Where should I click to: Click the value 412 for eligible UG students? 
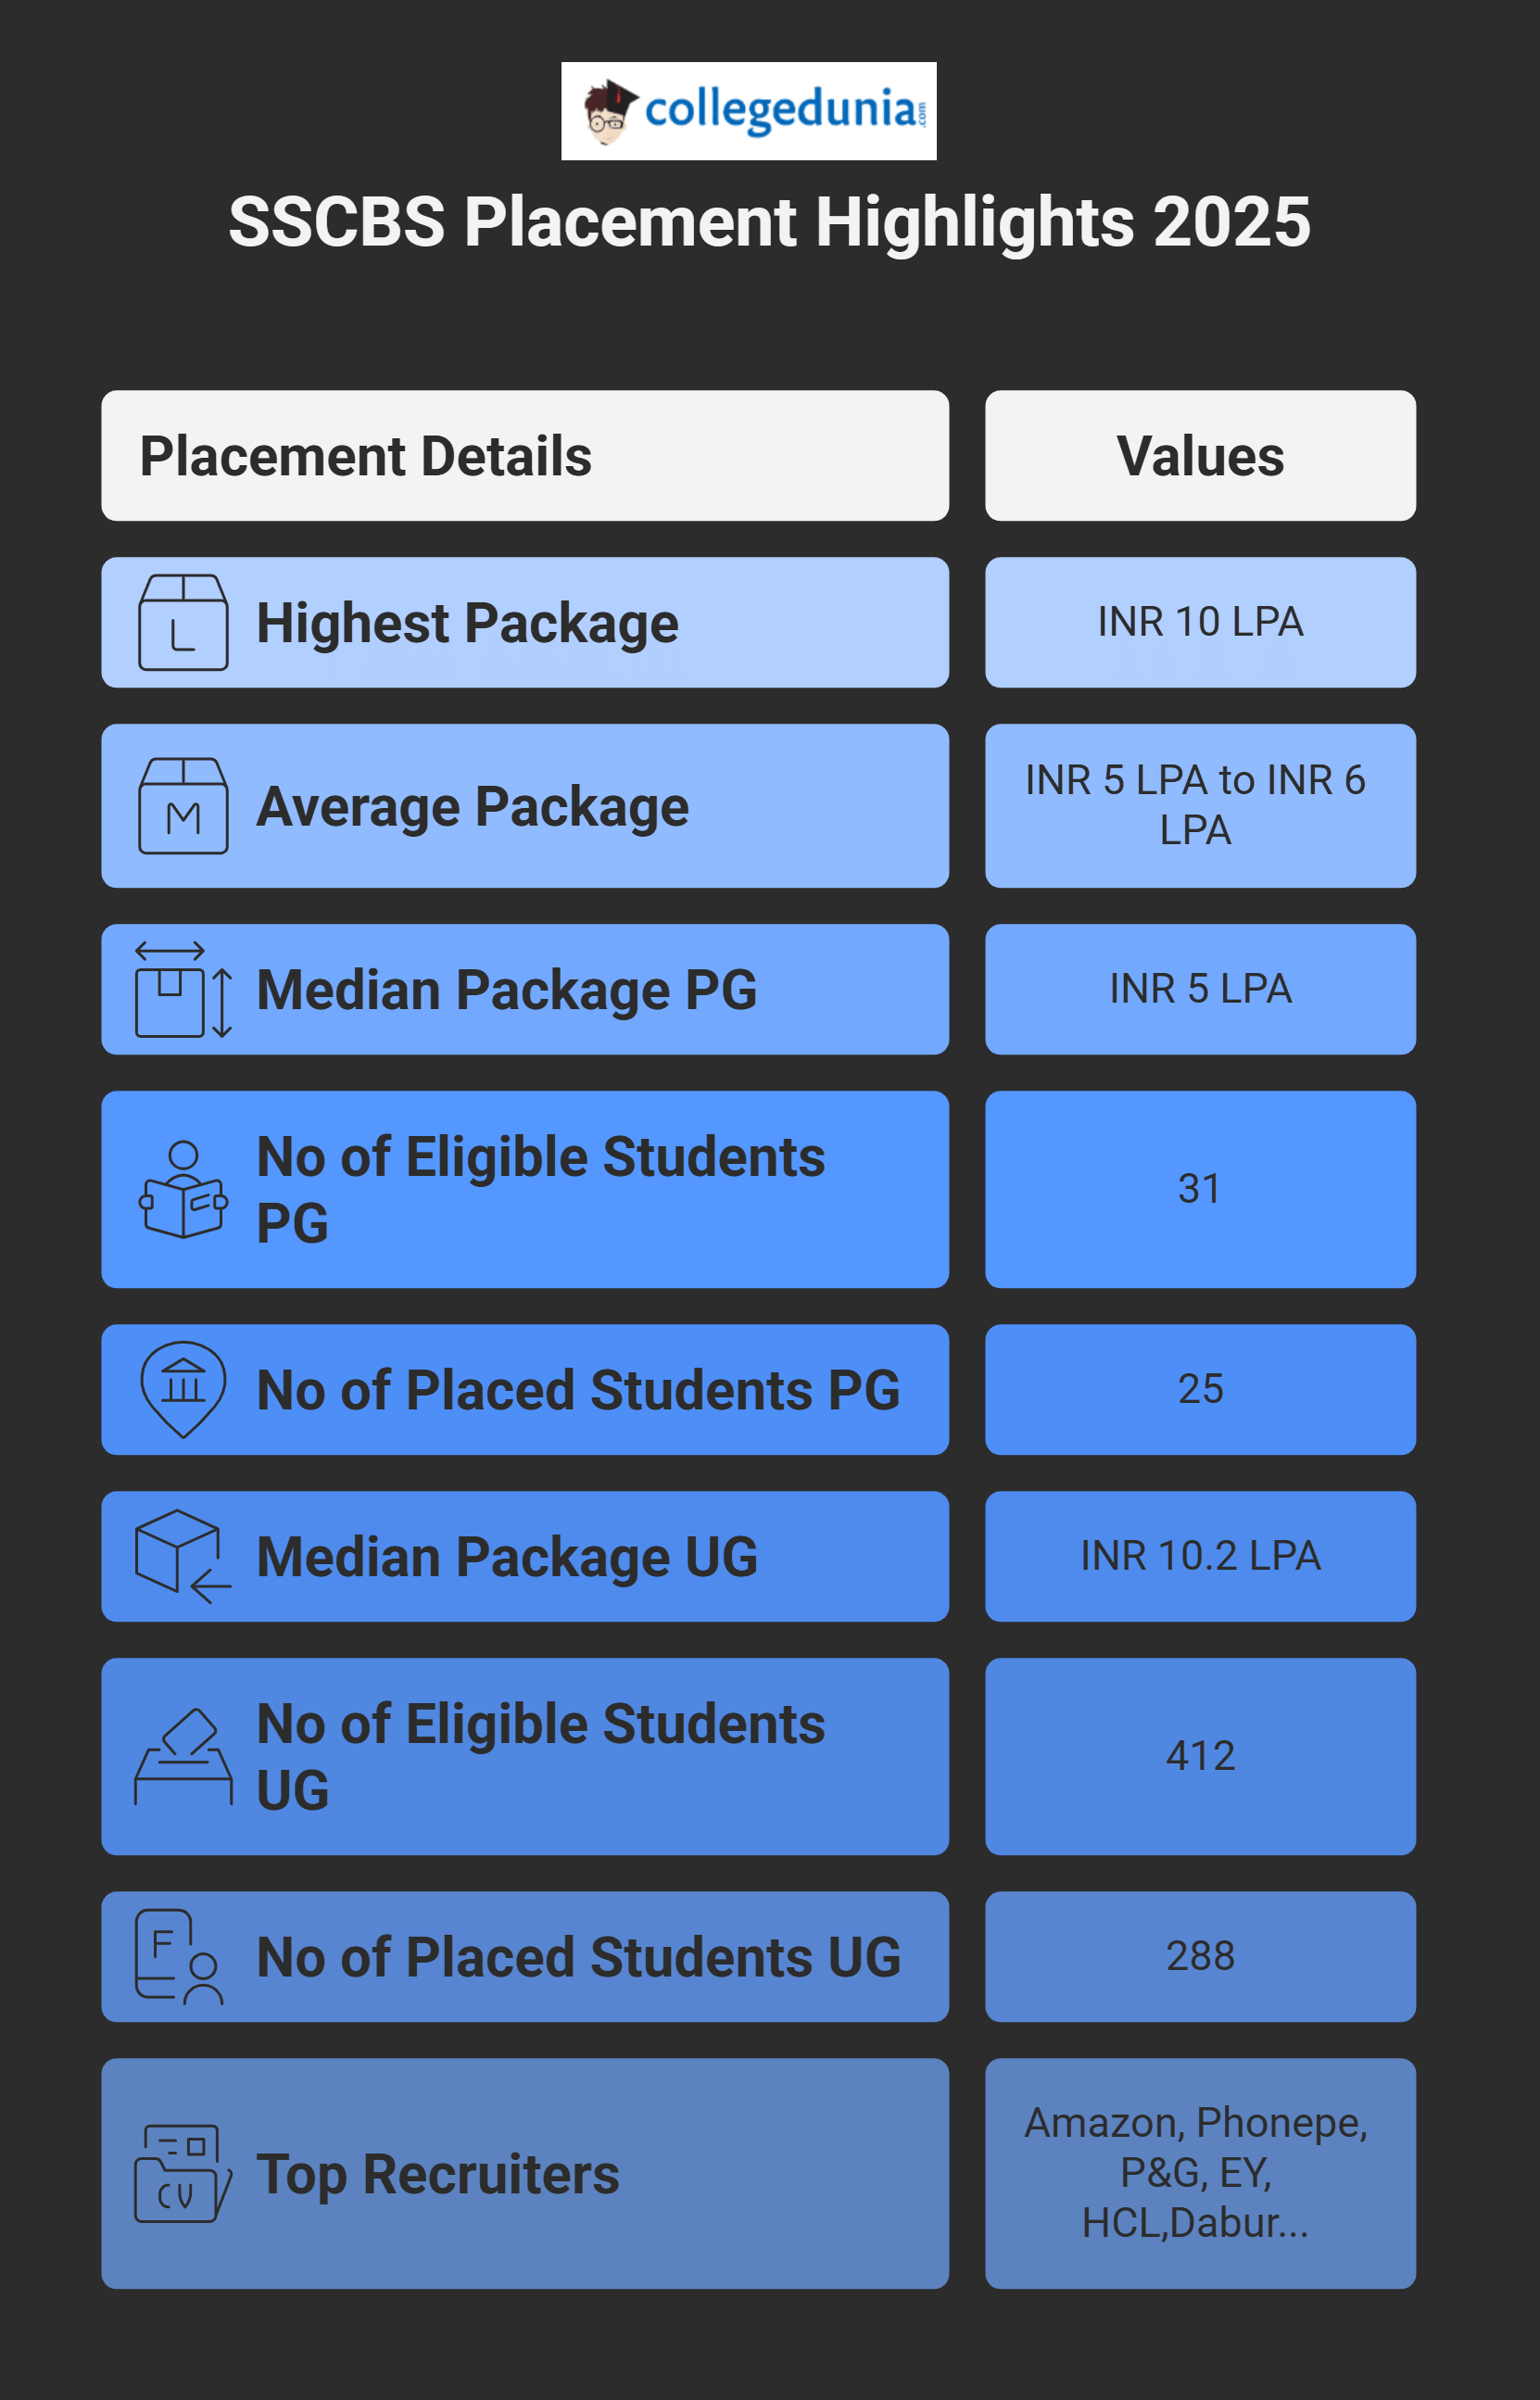tap(1200, 1756)
